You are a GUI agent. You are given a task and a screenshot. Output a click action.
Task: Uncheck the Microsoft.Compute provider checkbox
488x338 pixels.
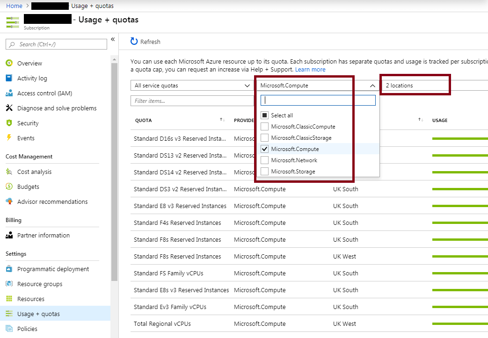tap(265, 149)
